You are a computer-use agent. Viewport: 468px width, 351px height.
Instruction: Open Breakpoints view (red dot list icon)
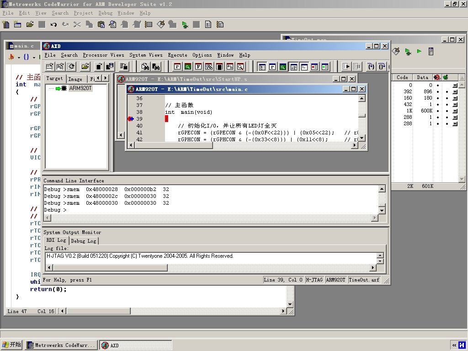tap(314, 67)
